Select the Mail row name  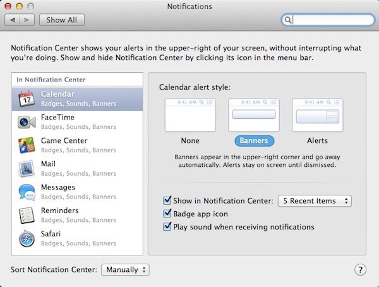click(48, 164)
